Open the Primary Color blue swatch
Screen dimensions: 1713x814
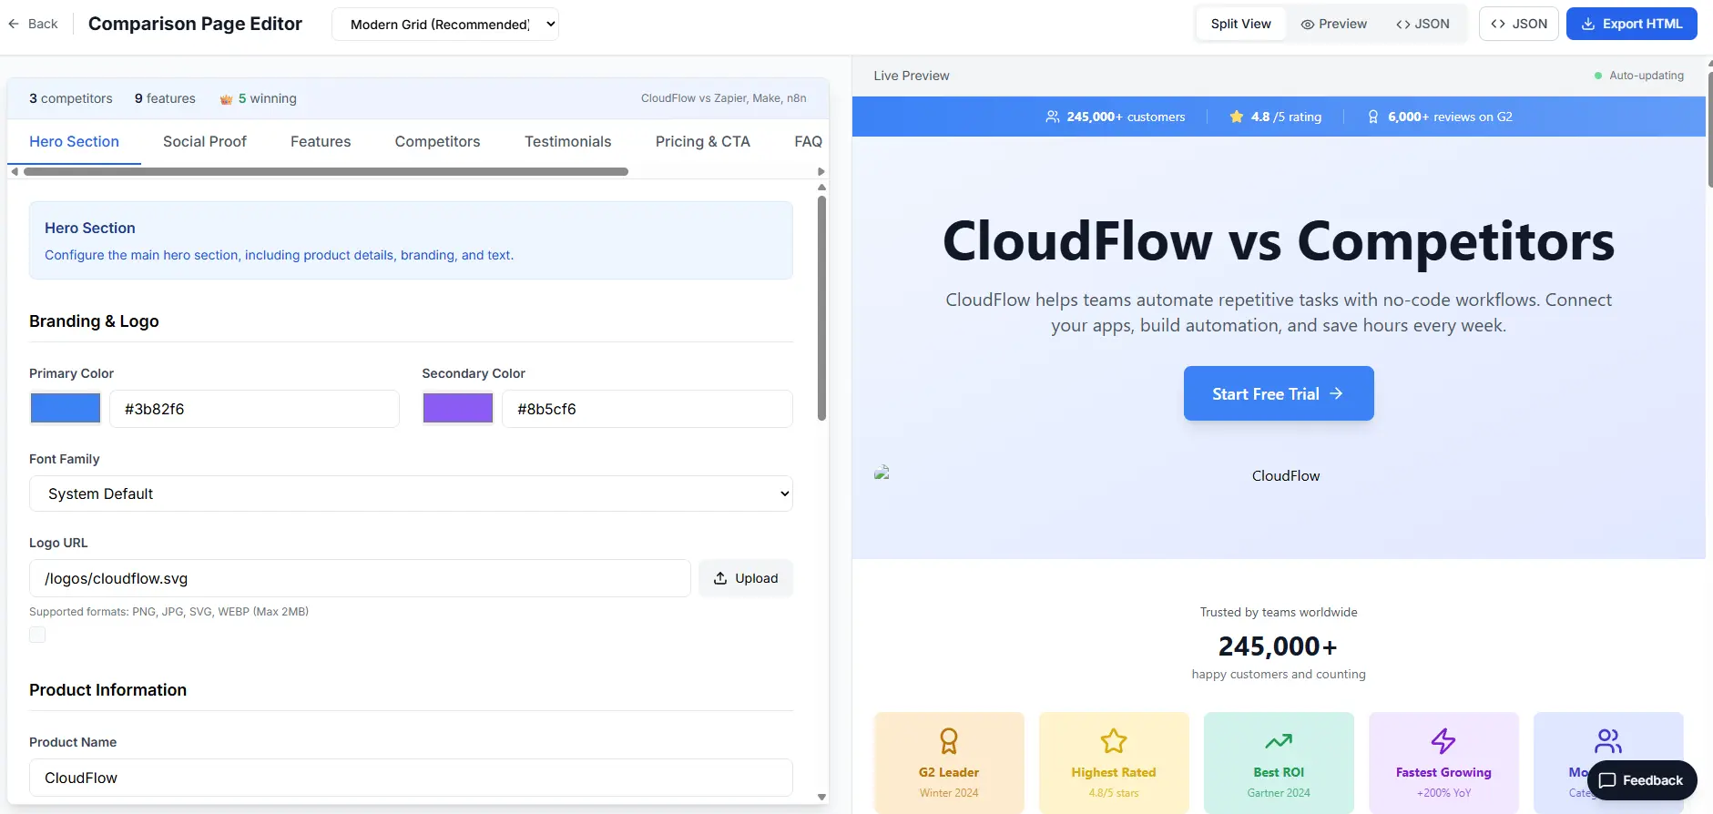point(66,408)
